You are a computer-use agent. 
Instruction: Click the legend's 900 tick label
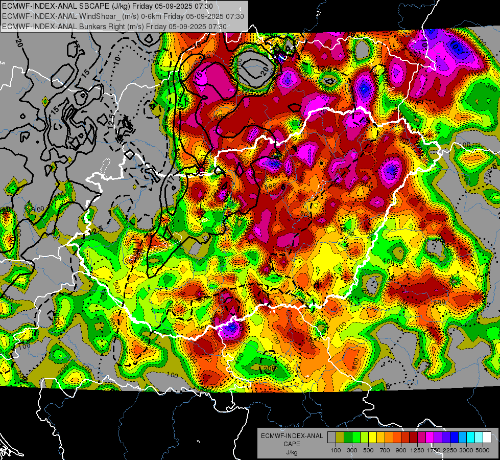[x=401, y=450]
